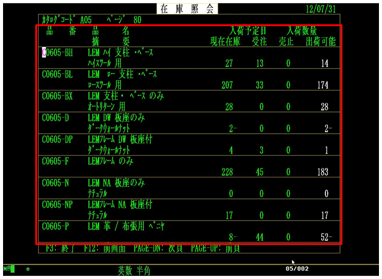The image size is (382, 279).
Task: Select item code C0605-NP
Action: (x=57, y=204)
